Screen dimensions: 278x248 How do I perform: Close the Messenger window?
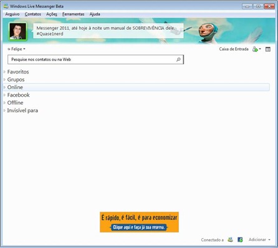pyautogui.click(x=269, y=6)
